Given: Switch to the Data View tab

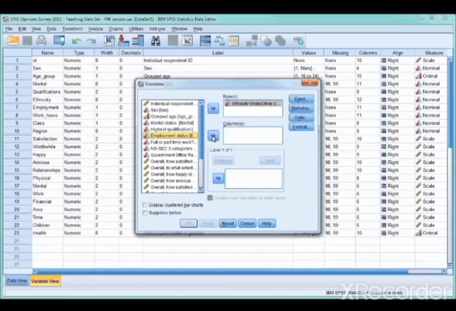Looking at the screenshot, I should 16,281.
